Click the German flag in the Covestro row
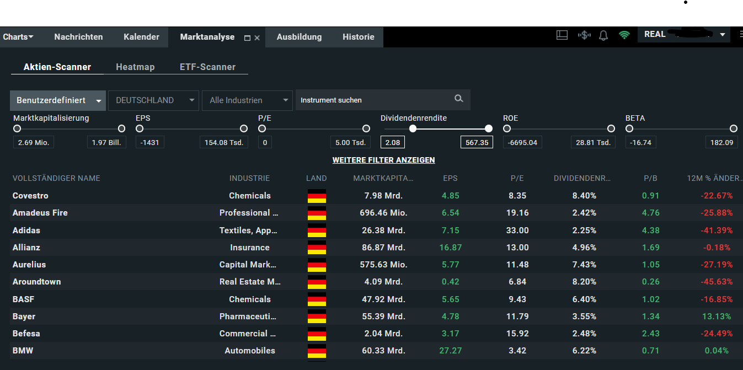Screen dimensions: 743x370 tap(317, 196)
